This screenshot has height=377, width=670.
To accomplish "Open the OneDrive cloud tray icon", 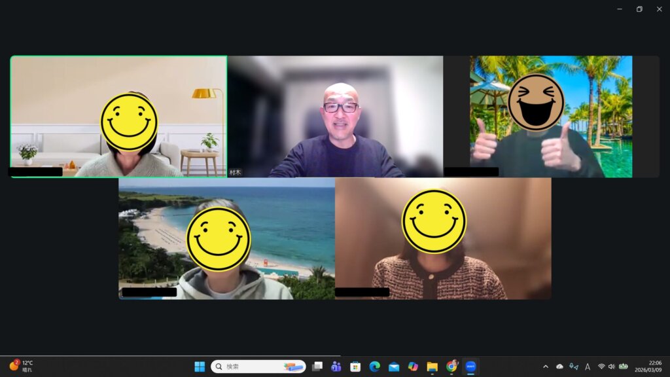I will [x=559, y=367].
